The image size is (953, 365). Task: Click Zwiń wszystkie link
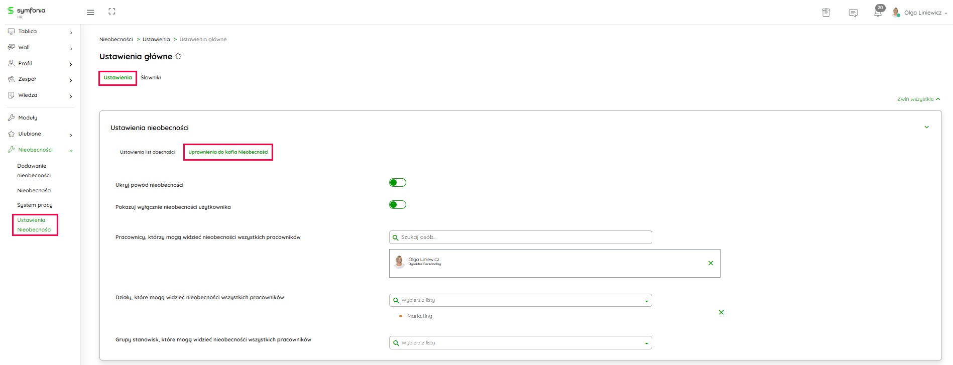pos(918,99)
